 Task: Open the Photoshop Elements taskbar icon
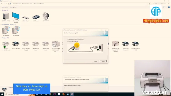[x=55, y=94]
